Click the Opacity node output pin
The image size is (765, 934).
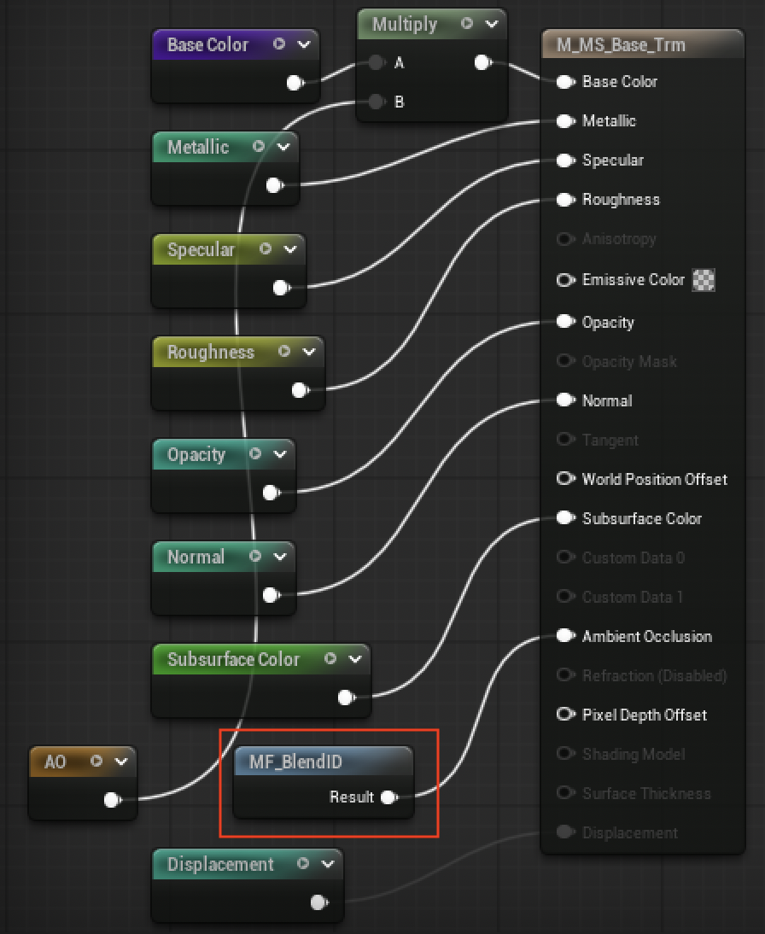click(x=272, y=493)
